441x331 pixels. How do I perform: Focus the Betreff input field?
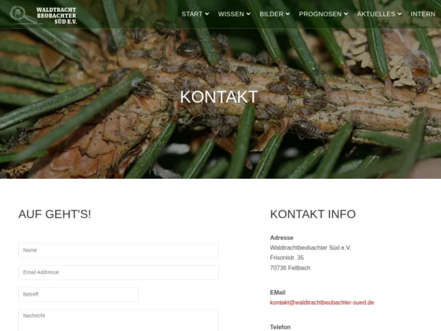[79, 294]
